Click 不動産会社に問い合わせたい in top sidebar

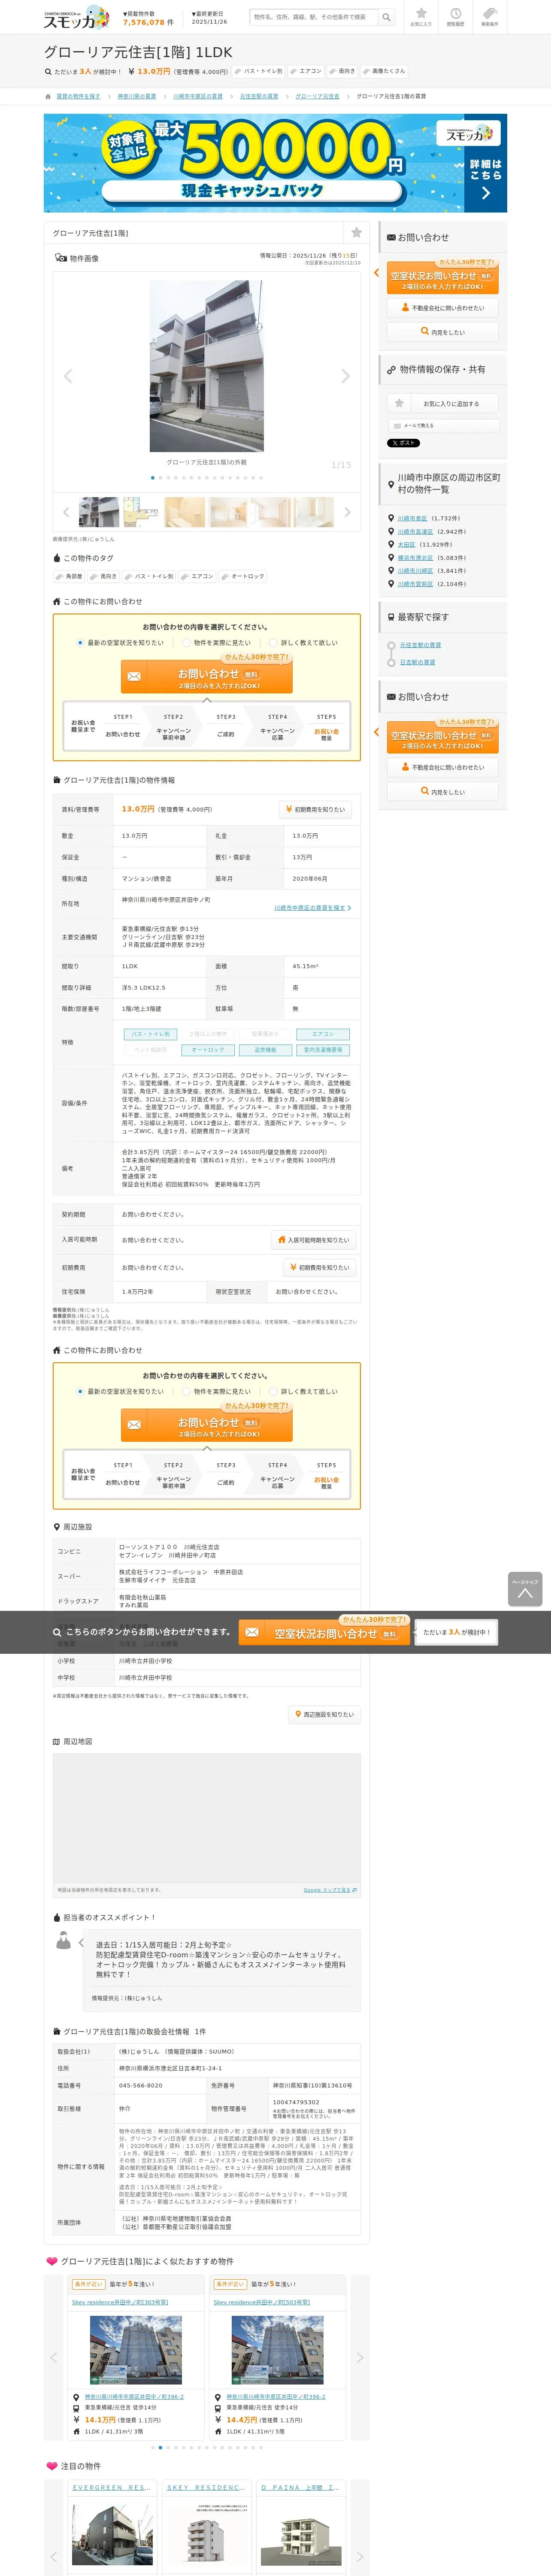442,308
